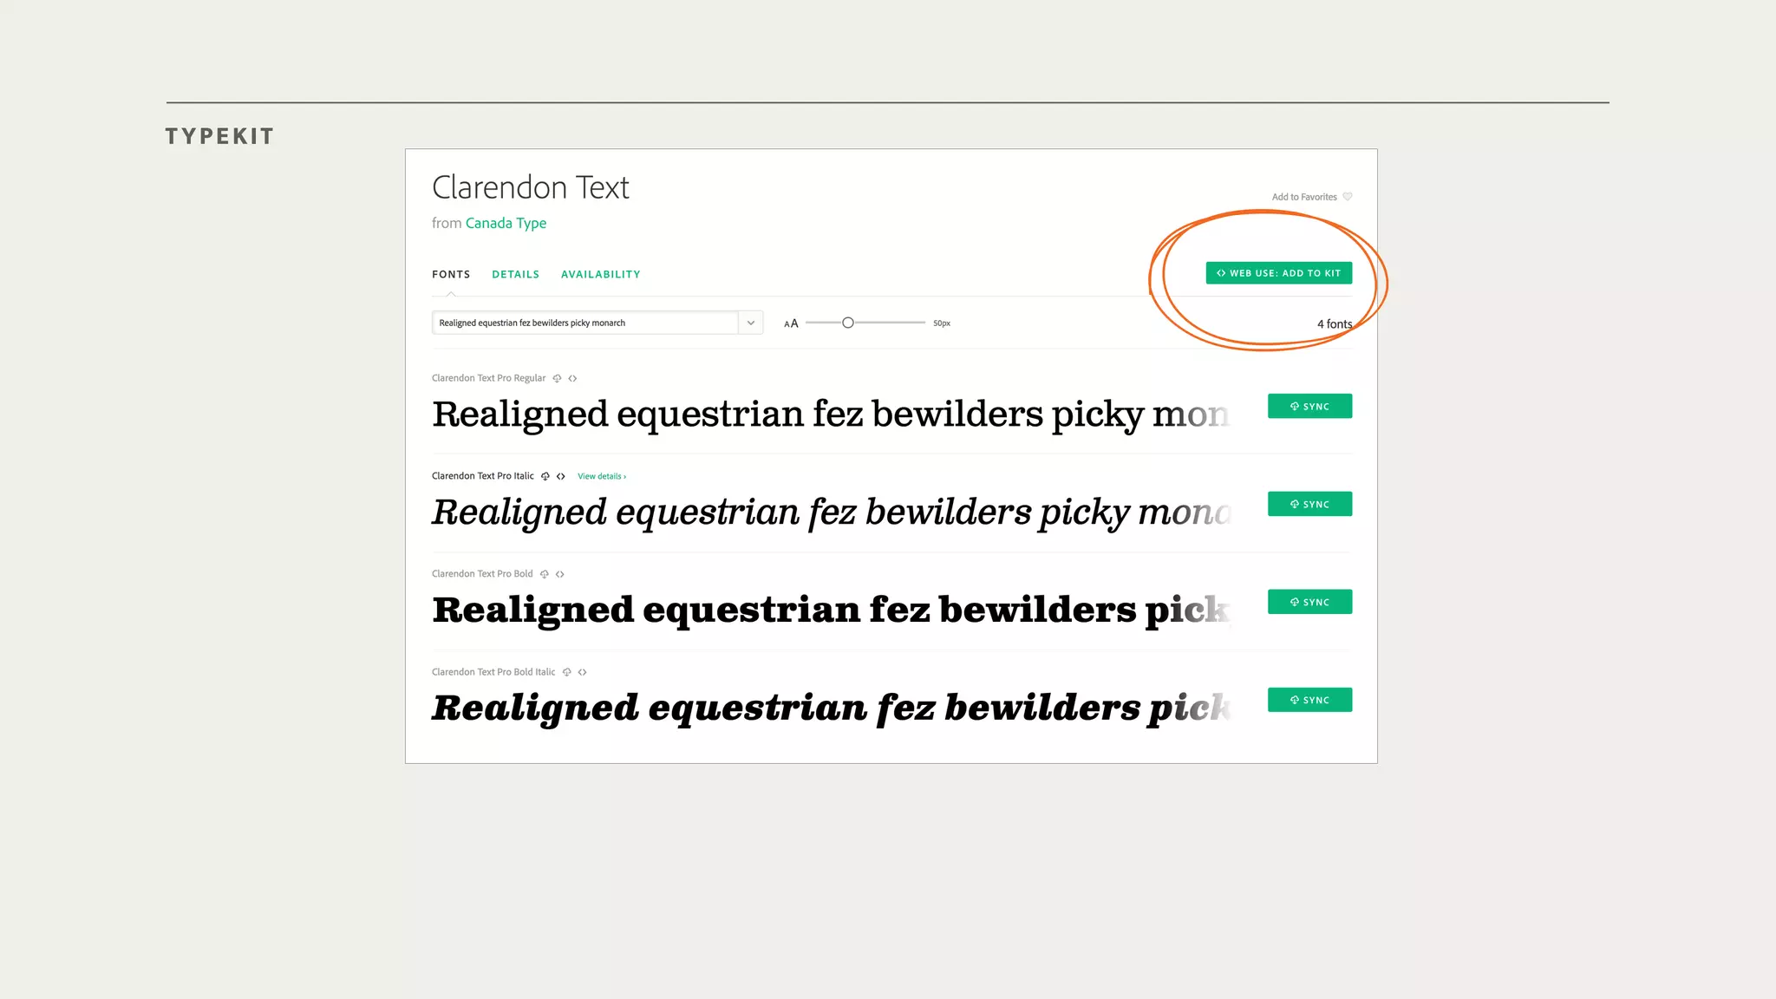Sync the Clarendon Text Pro Bold Italic font
Screen dimensions: 1776x999
click(1309, 700)
